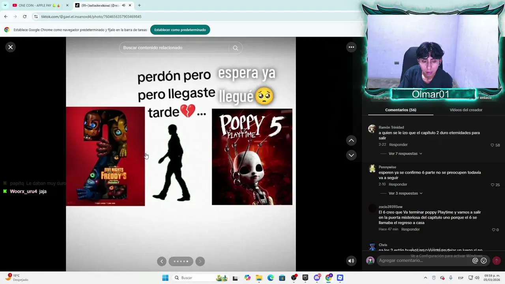Screen dimensions: 505x284
Task: Mute the post audio with the speaker icon
Action: tap(351, 261)
